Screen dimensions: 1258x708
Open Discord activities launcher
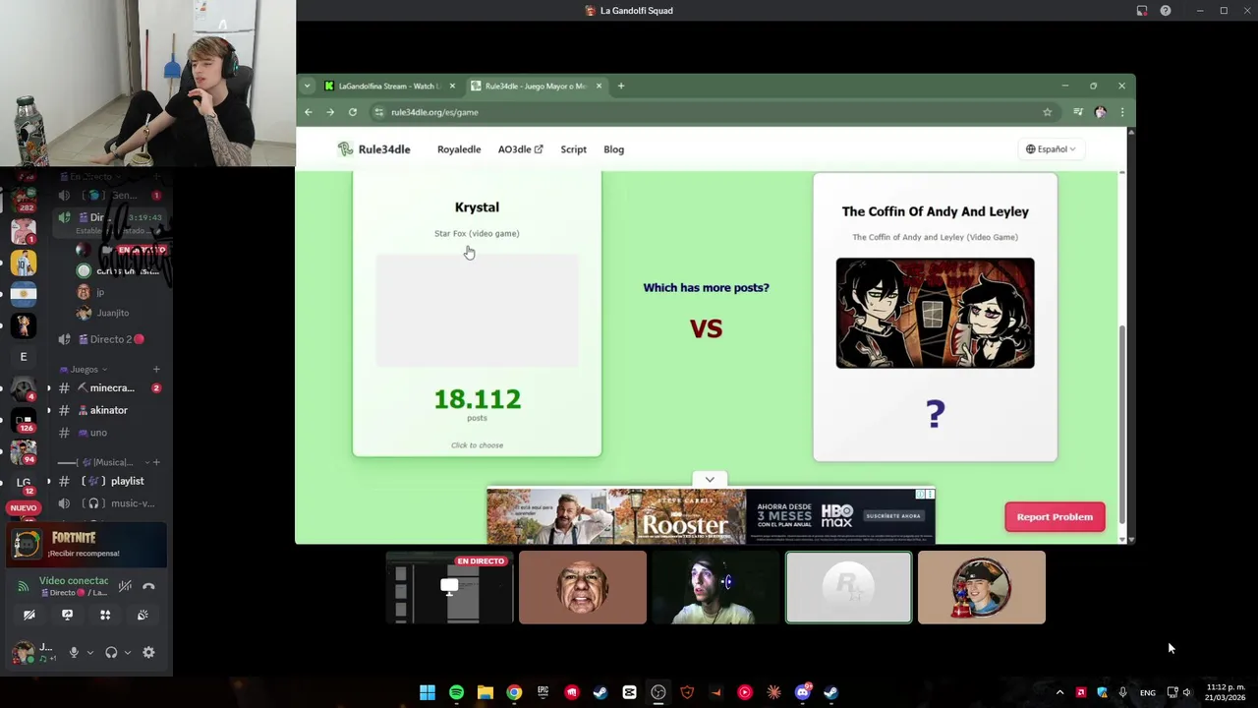coord(105,616)
